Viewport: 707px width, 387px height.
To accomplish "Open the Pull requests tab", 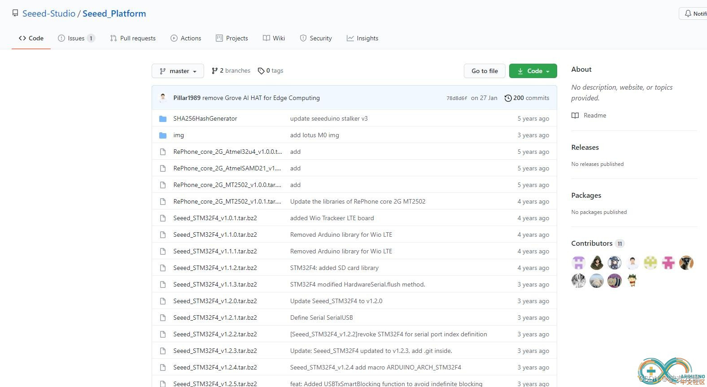I will (133, 38).
